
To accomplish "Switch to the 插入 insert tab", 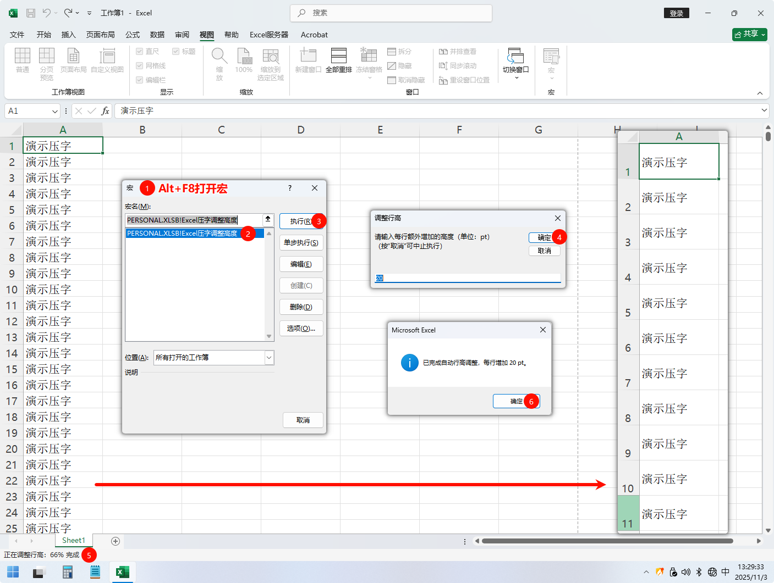I will (69, 35).
